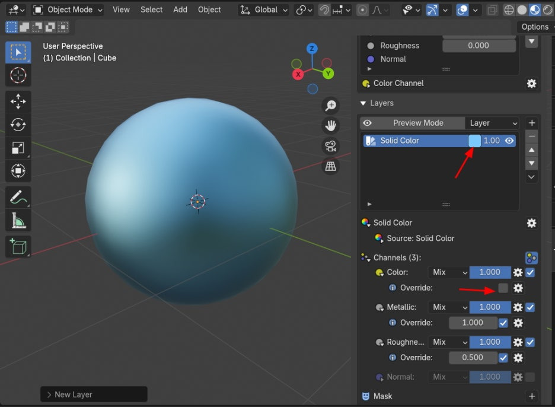
Task: Adjust the Color channel 1.000 intensity slider
Action: coord(490,272)
